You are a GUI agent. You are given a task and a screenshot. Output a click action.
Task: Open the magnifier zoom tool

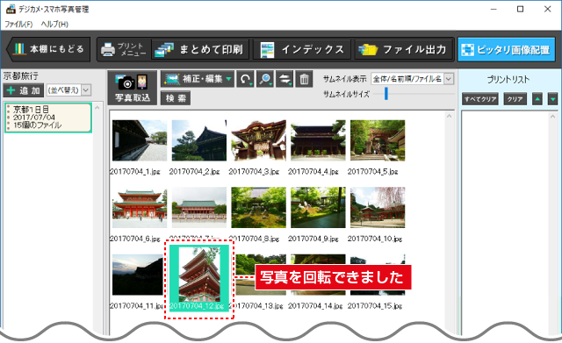click(265, 79)
